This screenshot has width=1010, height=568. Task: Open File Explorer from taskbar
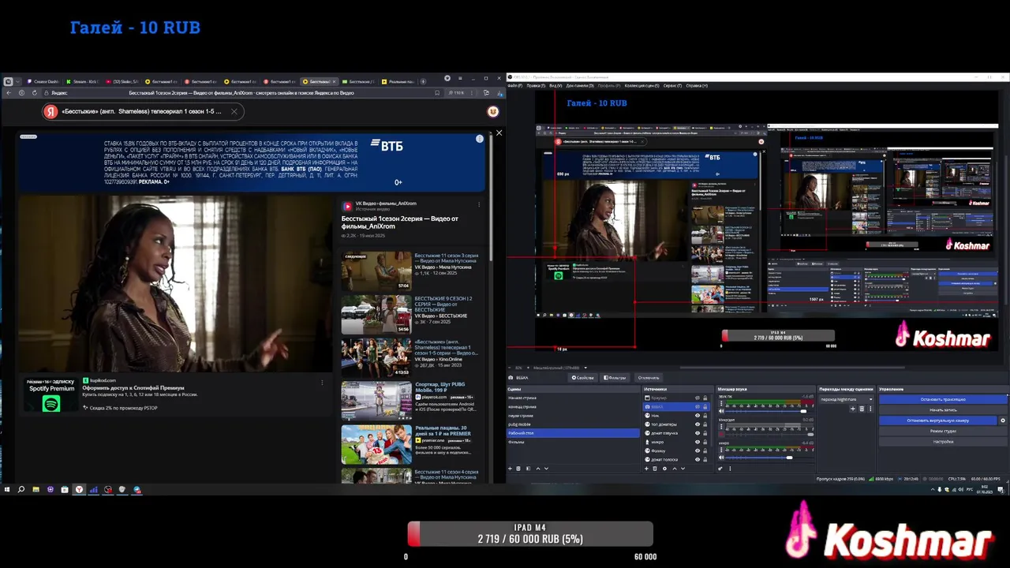coord(36,490)
